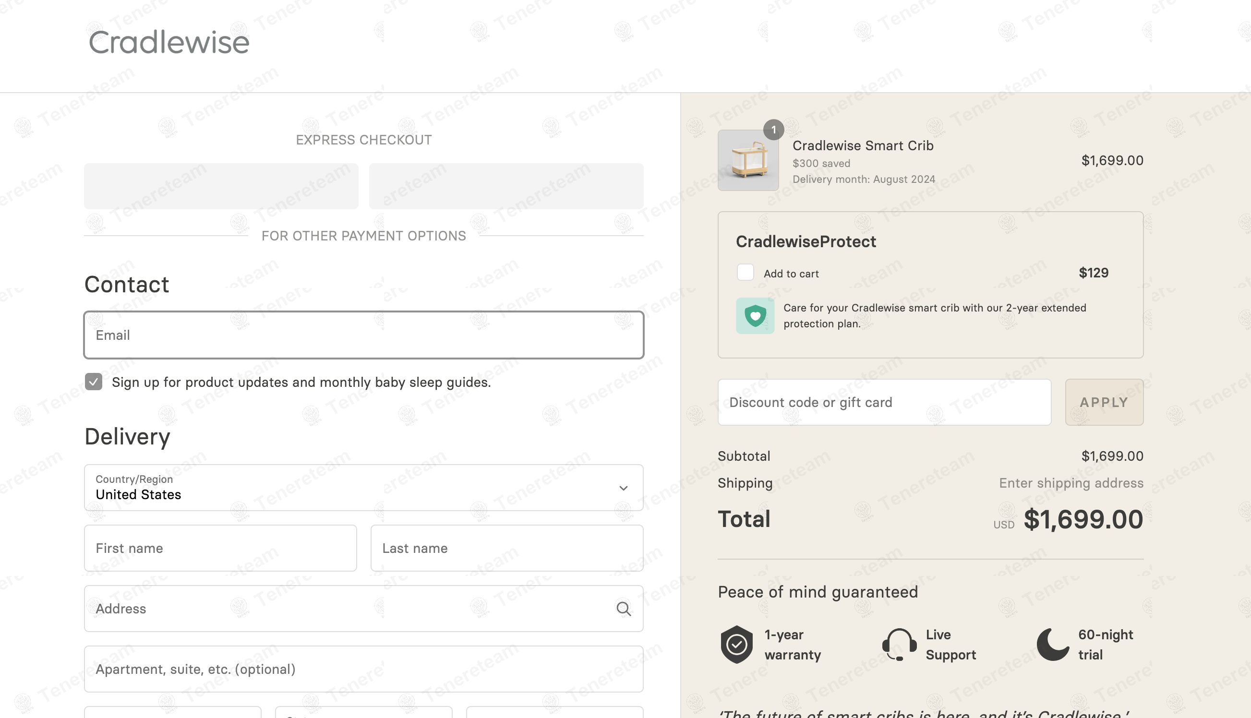Click the '$129' protection plan price
The image size is (1251, 718).
(1094, 273)
